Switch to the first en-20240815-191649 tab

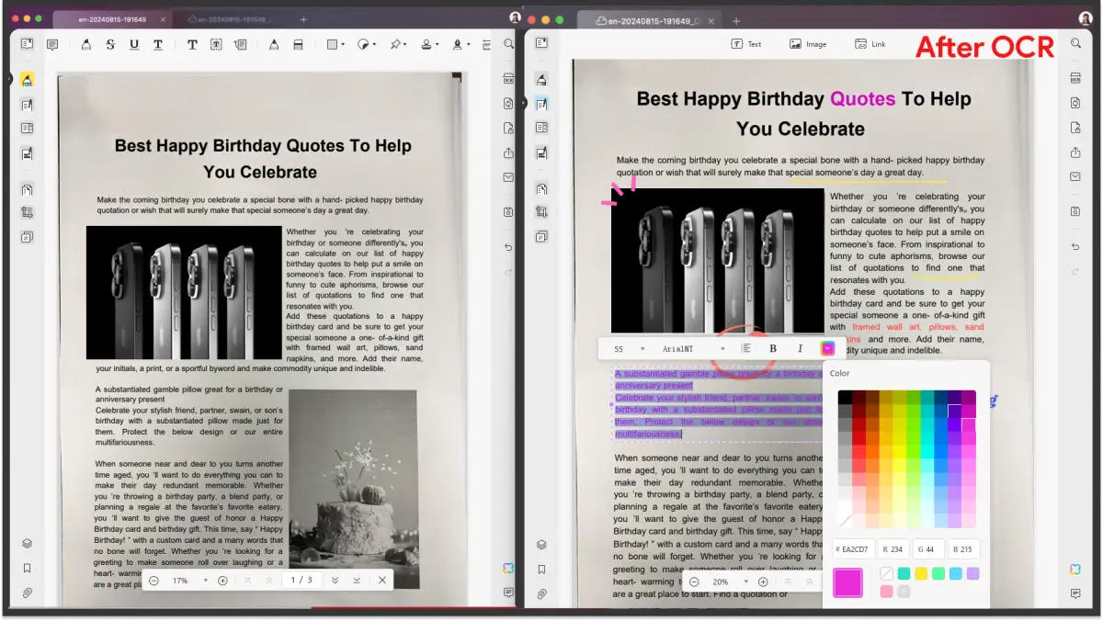[x=110, y=19]
